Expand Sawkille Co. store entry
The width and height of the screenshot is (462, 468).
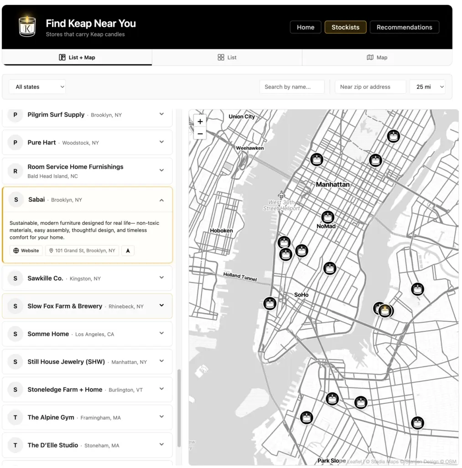point(161,277)
